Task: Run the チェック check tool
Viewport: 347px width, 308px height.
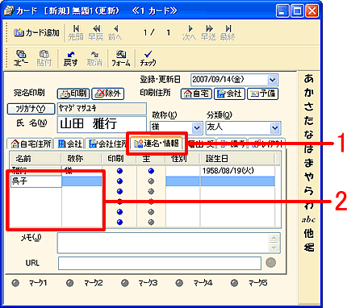Action: click(x=148, y=58)
